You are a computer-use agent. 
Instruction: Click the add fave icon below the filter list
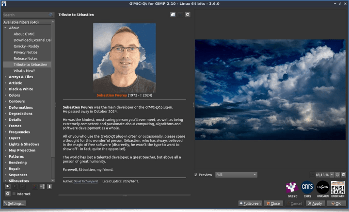pyautogui.click(x=8, y=187)
